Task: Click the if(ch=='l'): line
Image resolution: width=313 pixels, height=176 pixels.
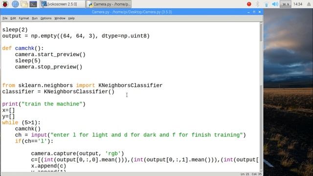Action: [x=34, y=141]
